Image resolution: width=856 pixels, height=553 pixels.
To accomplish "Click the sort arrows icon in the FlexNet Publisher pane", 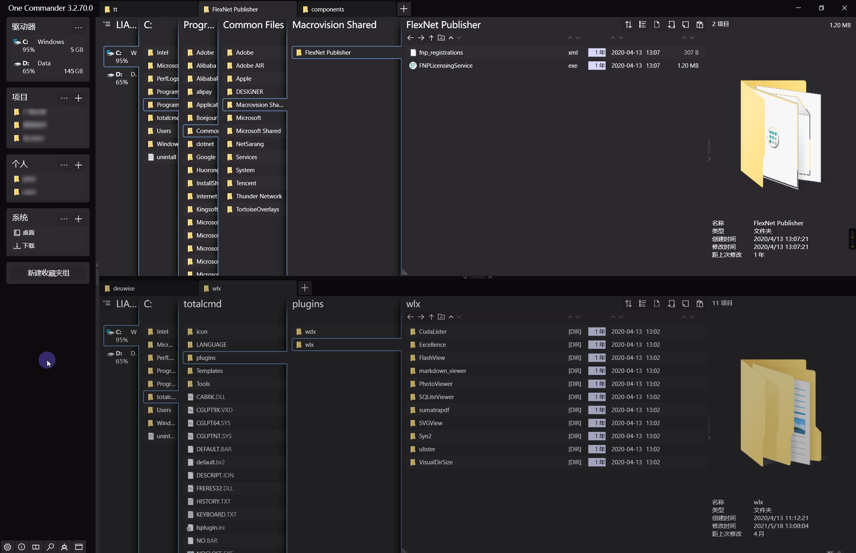I will pyautogui.click(x=628, y=25).
